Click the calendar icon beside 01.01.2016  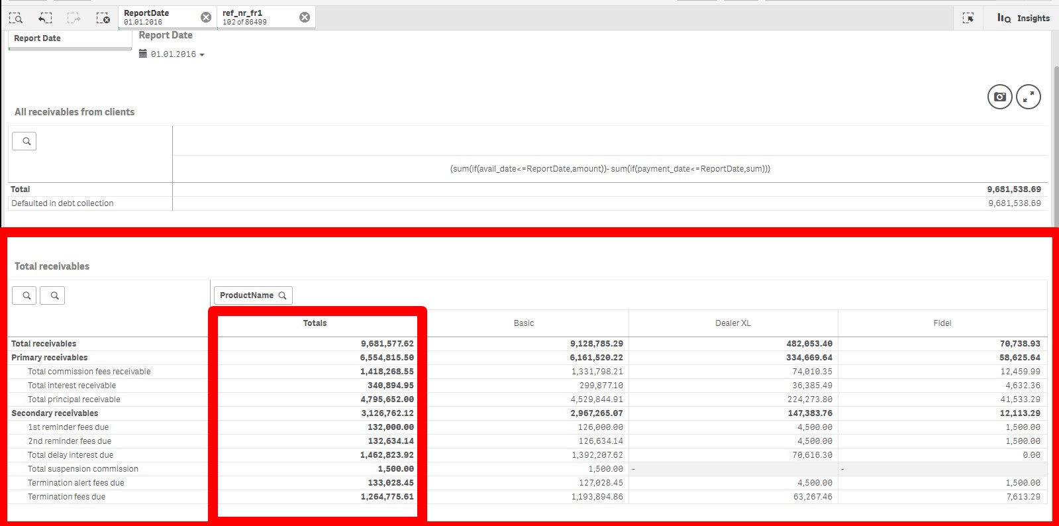click(142, 54)
